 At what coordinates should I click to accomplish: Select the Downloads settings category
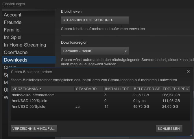tap(16, 60)
